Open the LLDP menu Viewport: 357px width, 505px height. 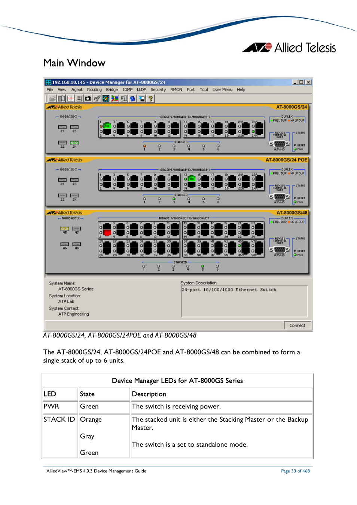[141, 90]
